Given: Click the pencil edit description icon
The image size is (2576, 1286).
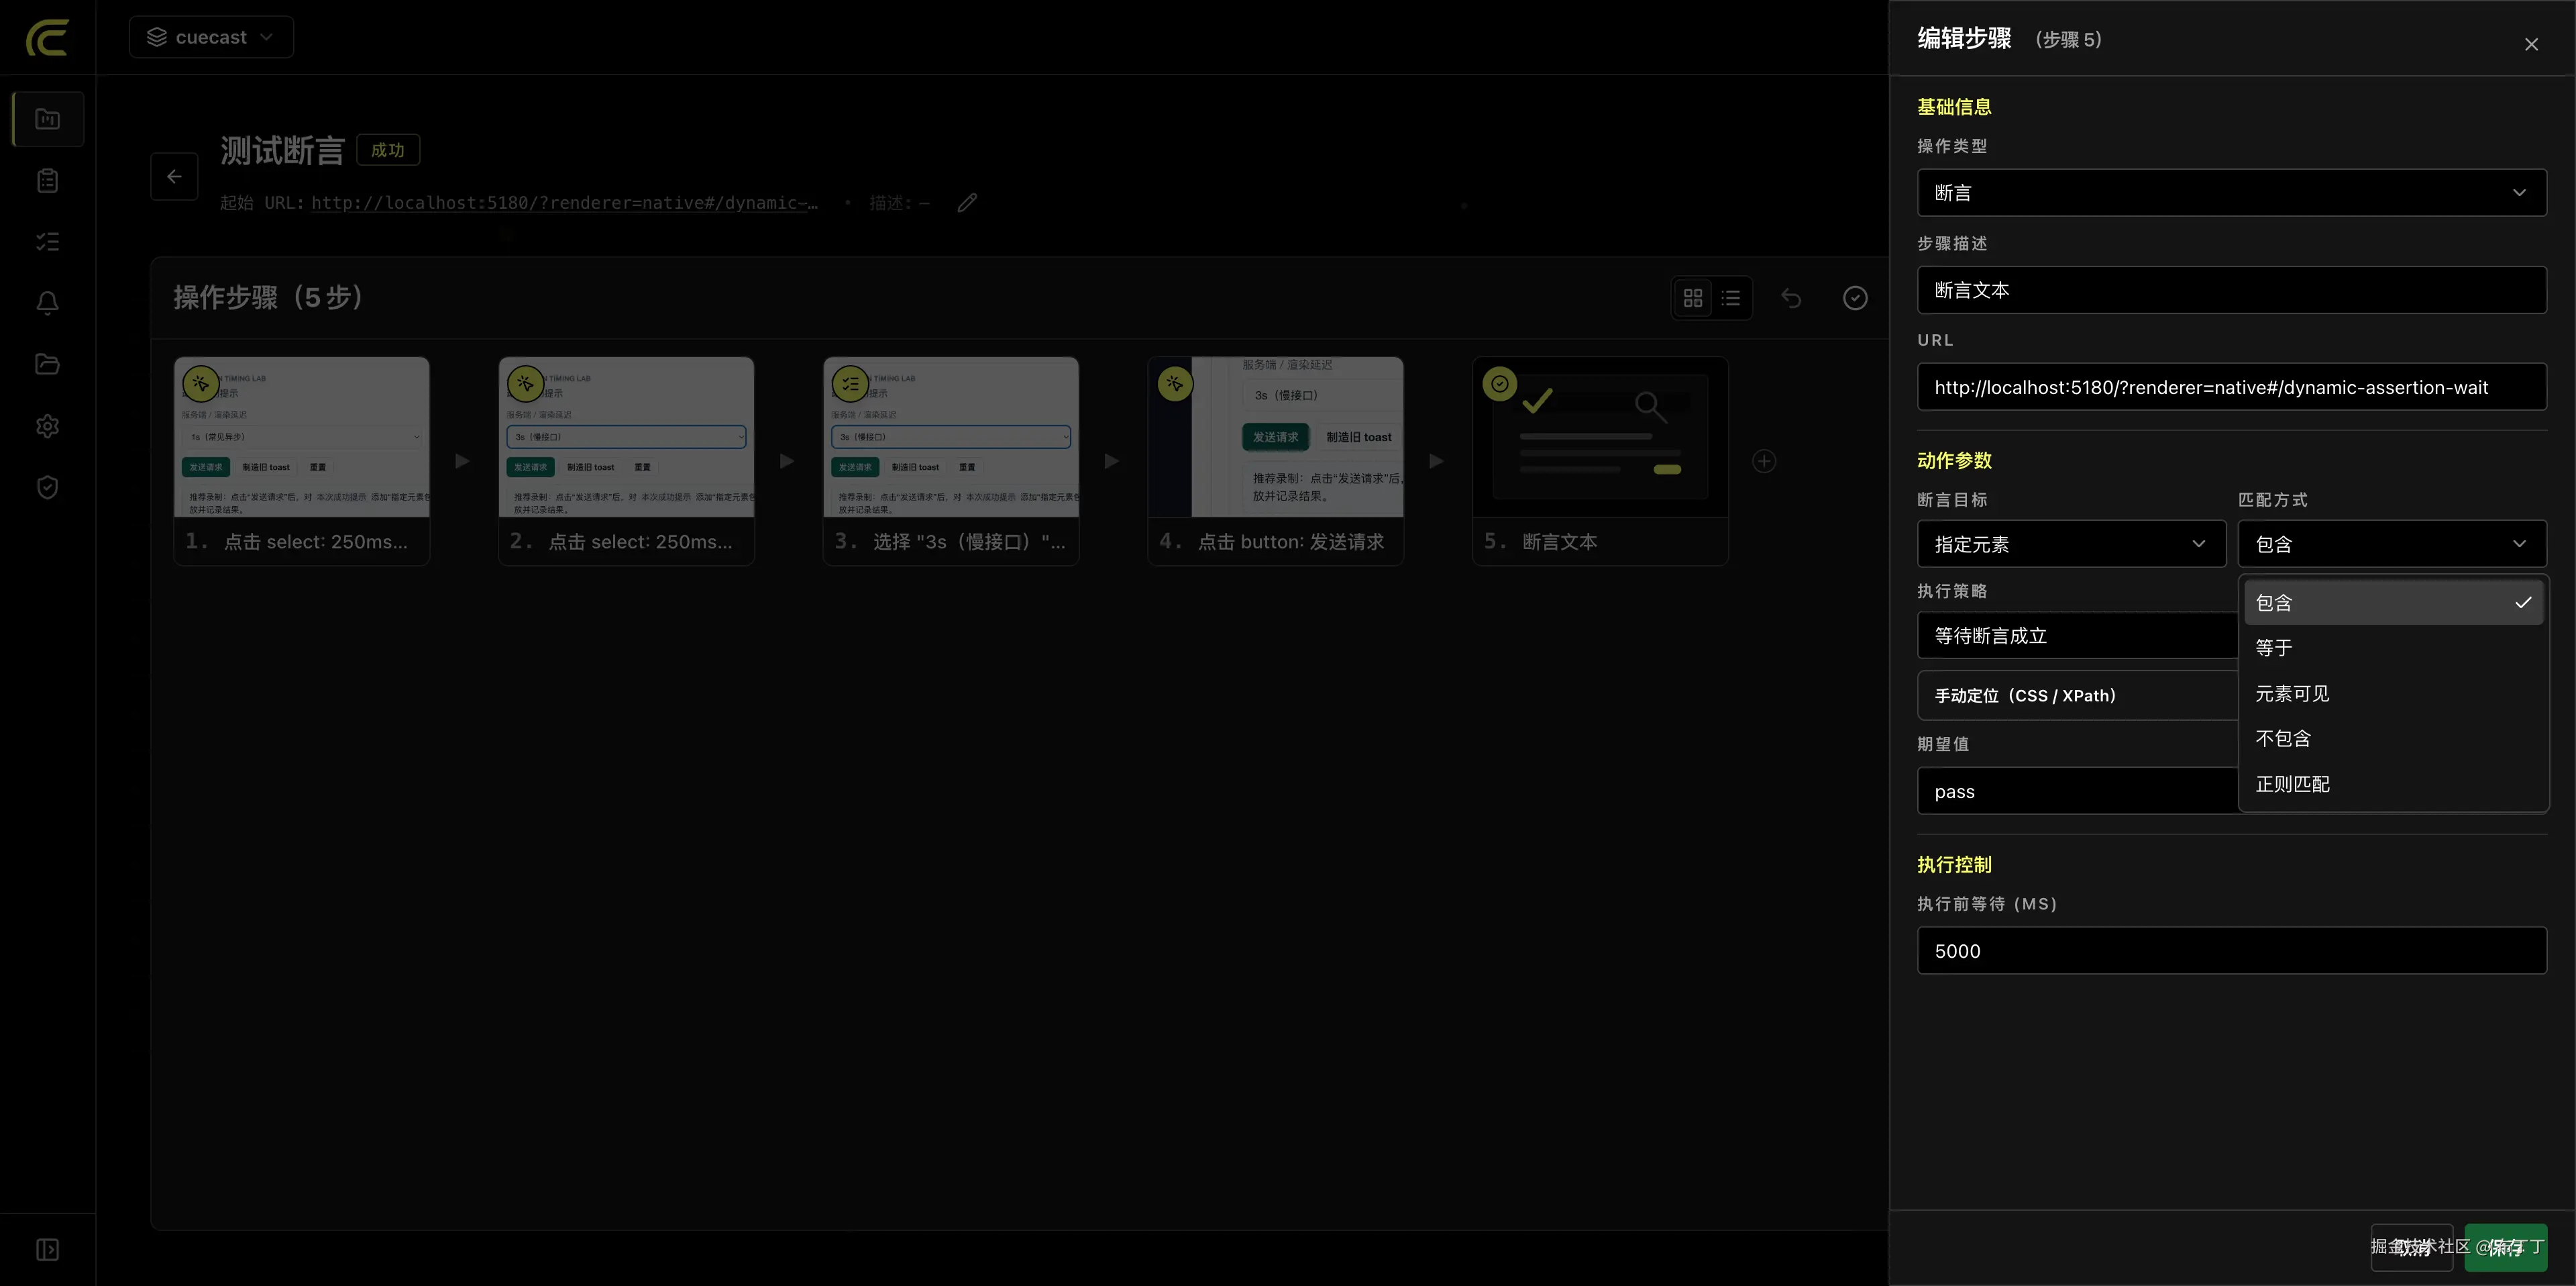Looking at the screenshot, I should click(967, 203).
